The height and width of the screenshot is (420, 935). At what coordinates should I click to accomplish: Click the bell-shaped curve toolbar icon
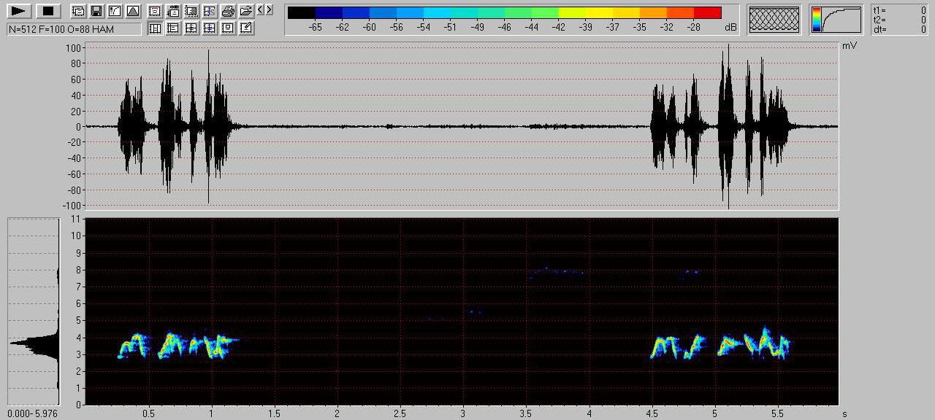tap(132, 11)
